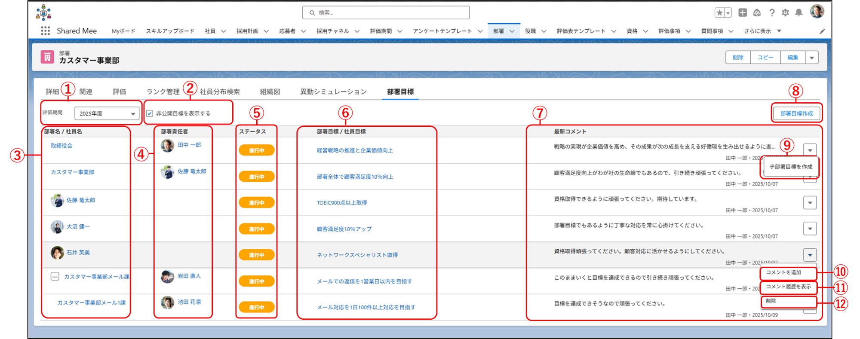This screenshot has height=339, width=860.
Task: Expand the actions dropdown beside 編集 button
Action: pos(811,58)
